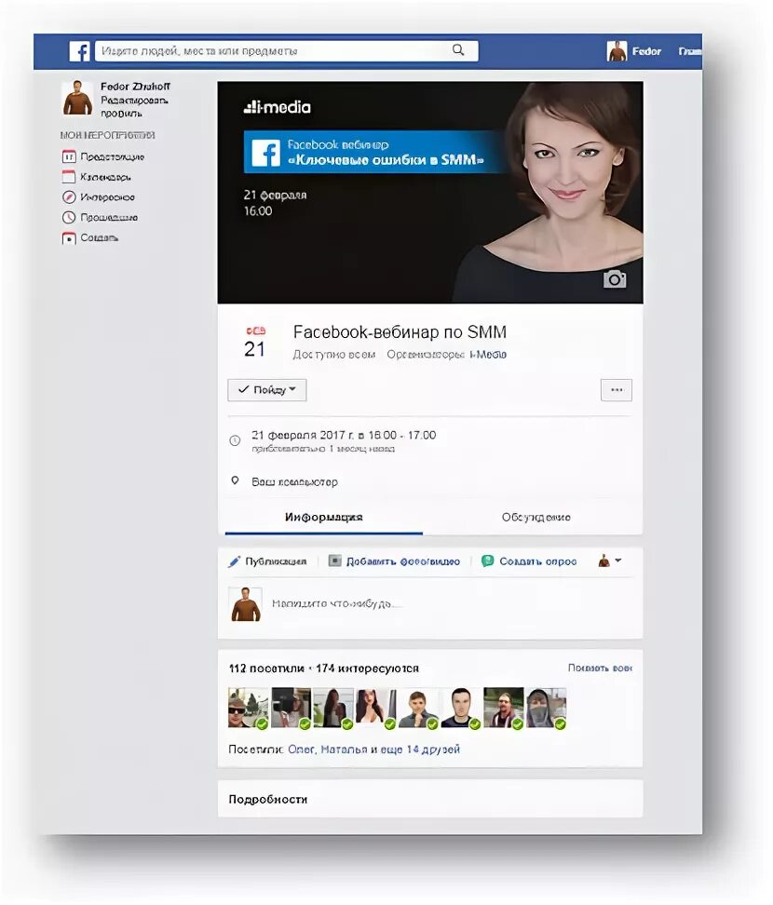Click 'еще 14 друзей' link
This screenshot has width=773, height=905.
pyautogui.click(x=420, y=750)
